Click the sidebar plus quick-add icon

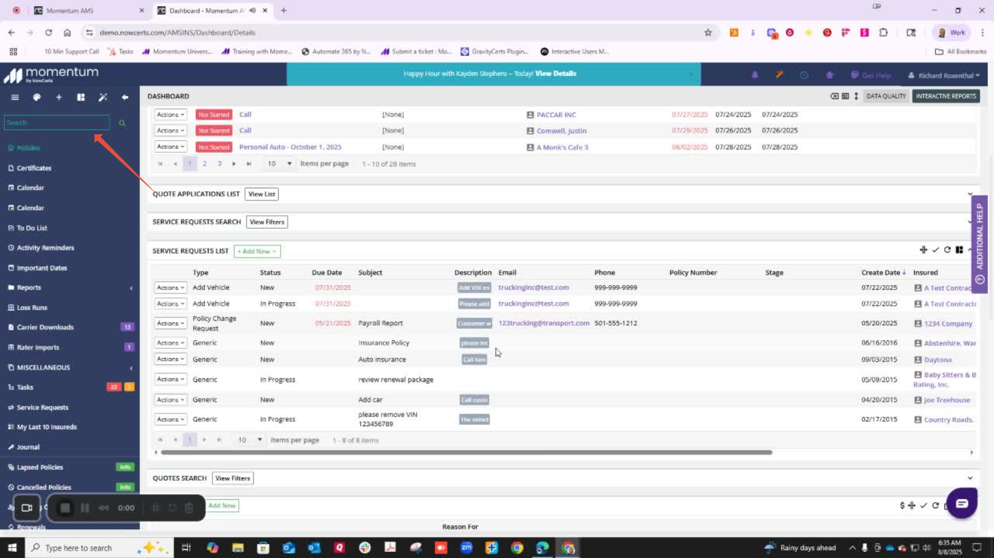(59, 97)
